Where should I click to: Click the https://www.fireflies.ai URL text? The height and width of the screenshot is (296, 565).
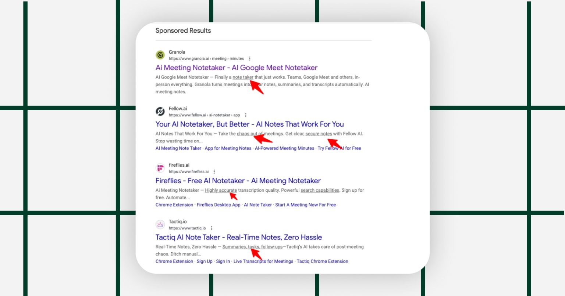[x=189, y=172]
